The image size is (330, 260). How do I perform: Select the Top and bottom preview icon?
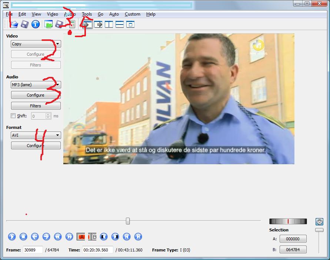pos(120,25)
